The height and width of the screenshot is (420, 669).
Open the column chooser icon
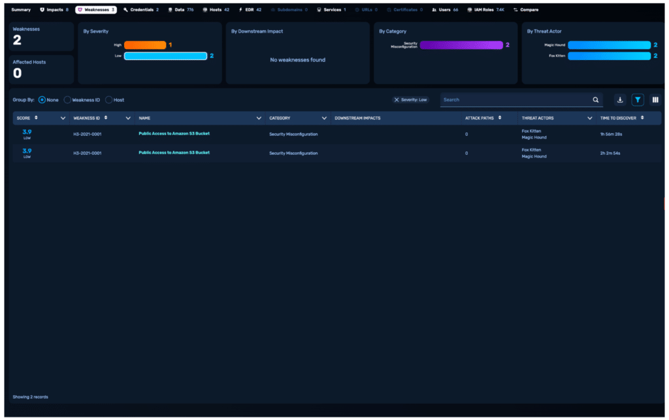point(655,100)
